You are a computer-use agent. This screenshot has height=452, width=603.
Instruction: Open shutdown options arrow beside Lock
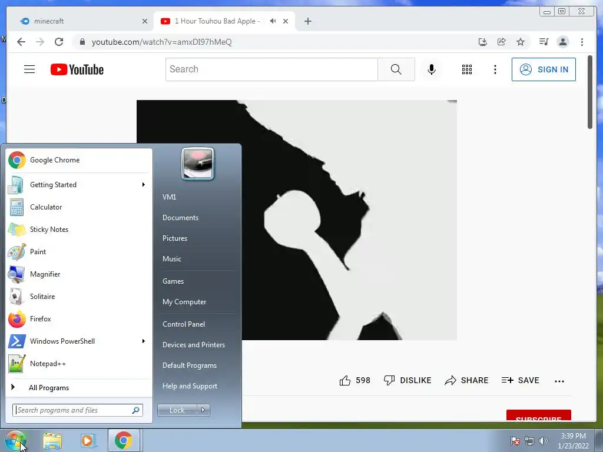coord(203,410)
